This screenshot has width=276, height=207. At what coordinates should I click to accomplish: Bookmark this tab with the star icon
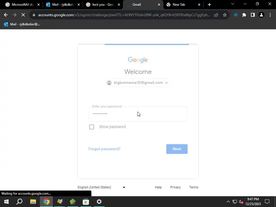coord(225,15)
